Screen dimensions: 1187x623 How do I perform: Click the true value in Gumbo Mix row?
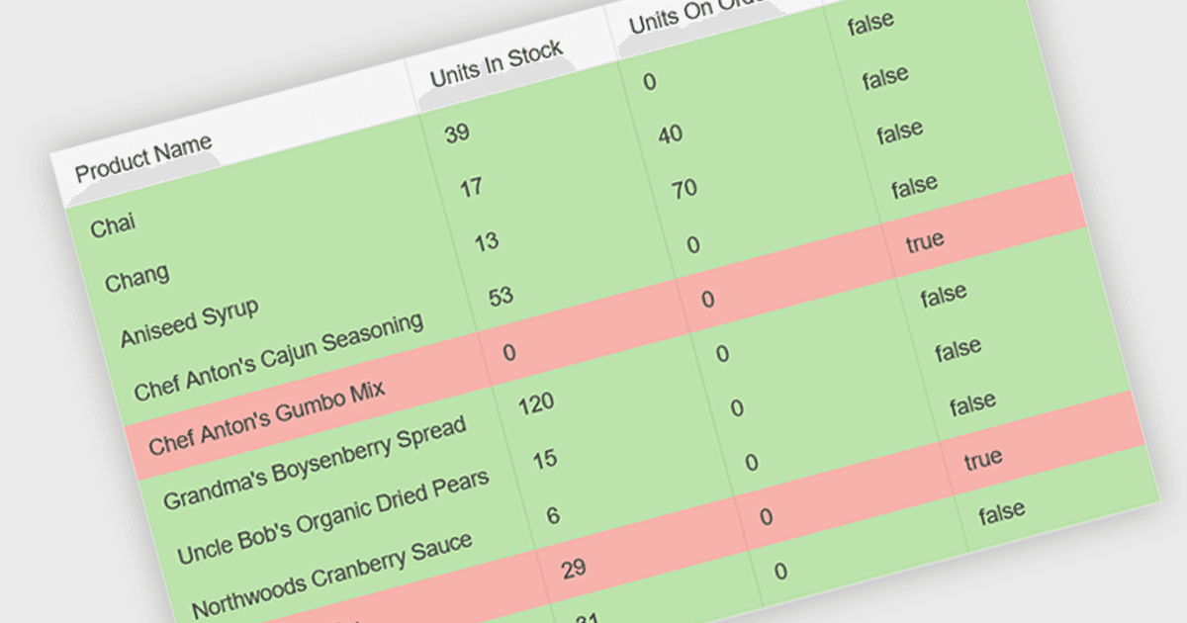[925, 240]
